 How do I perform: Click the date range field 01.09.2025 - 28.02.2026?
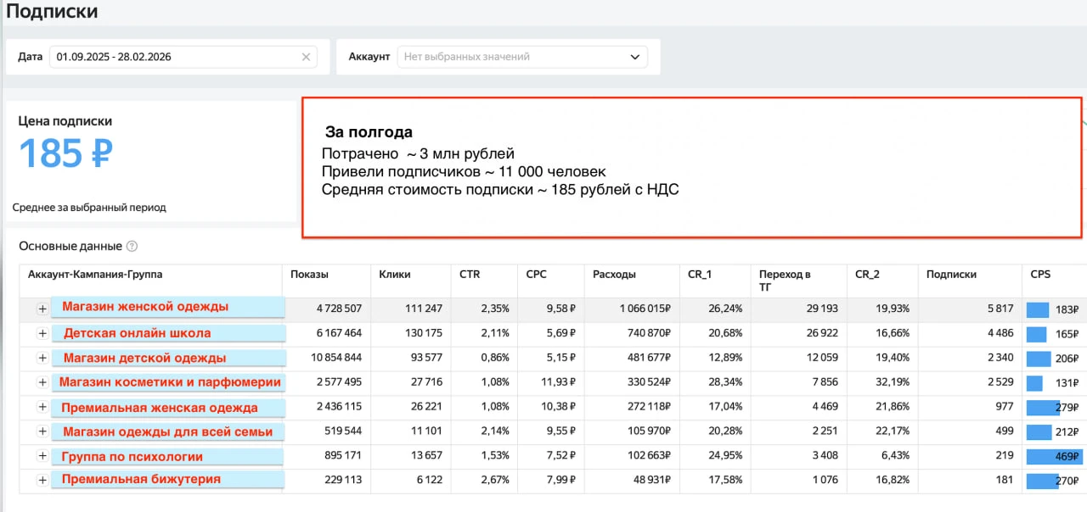point(183,57)
